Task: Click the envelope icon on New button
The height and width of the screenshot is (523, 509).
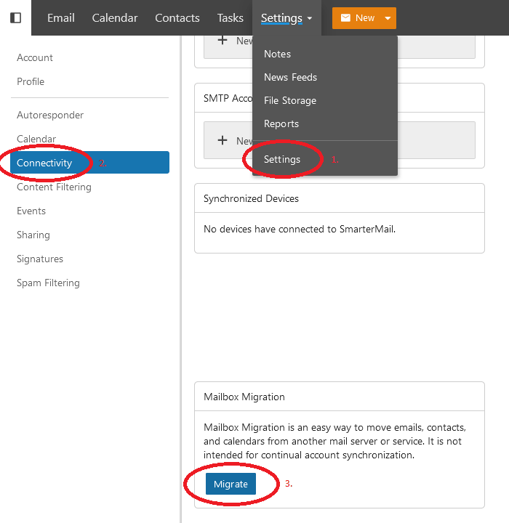Action: pos(345,17)
